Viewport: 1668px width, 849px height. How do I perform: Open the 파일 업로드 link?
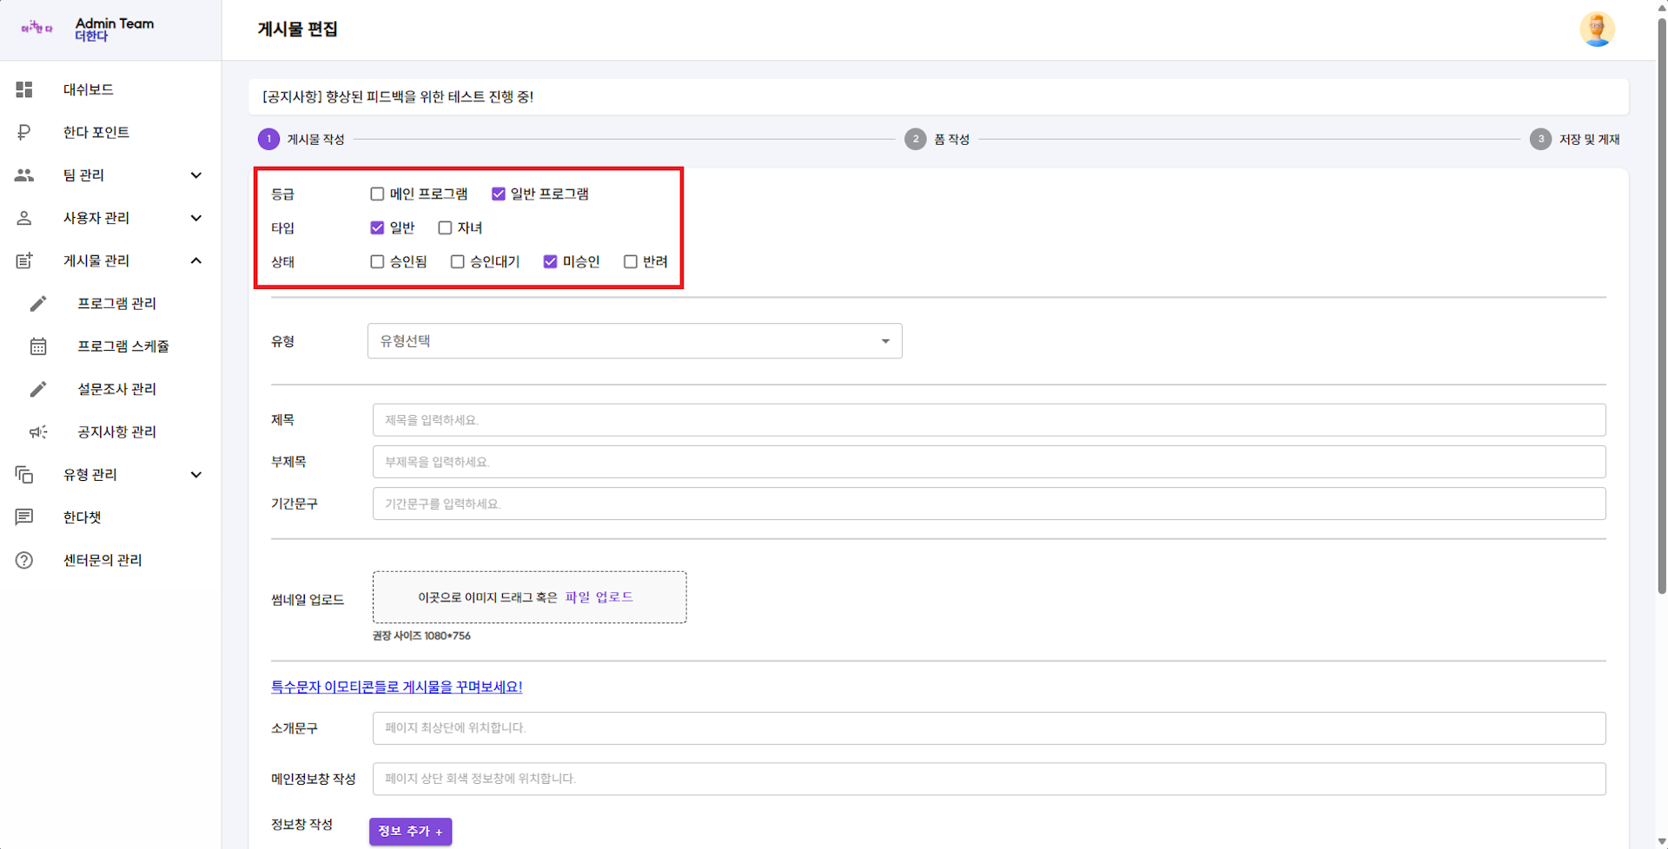click(x=599, y=596)
